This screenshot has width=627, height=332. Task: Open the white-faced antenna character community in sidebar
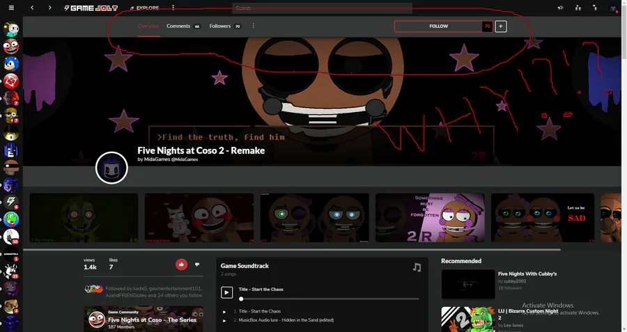[11, 29]
